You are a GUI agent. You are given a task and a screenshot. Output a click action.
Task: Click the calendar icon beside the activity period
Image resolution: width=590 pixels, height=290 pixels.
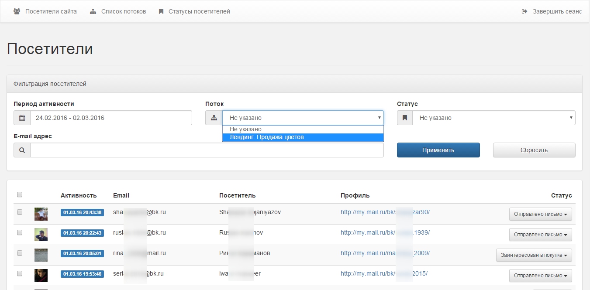pos(22,118)
